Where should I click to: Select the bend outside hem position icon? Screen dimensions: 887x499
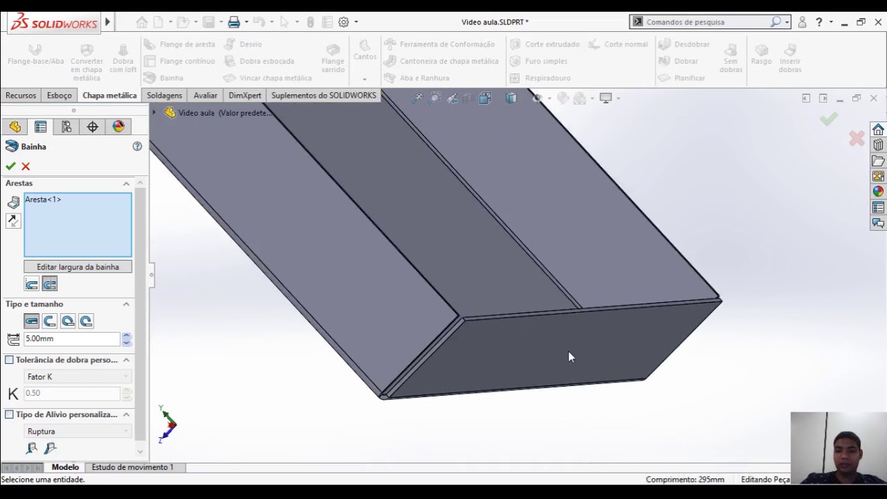coord(49,284)
